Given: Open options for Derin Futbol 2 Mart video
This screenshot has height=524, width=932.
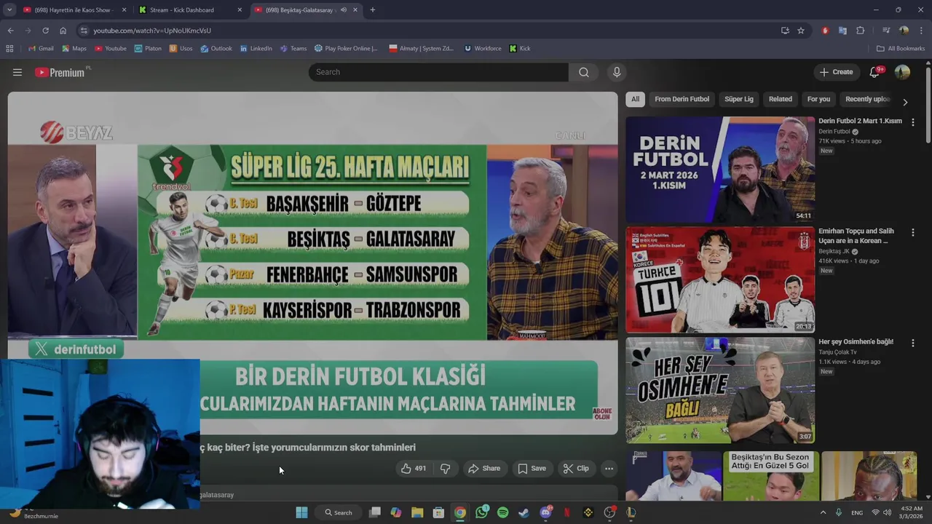Looking at the screenshot, I should (912, 122).
